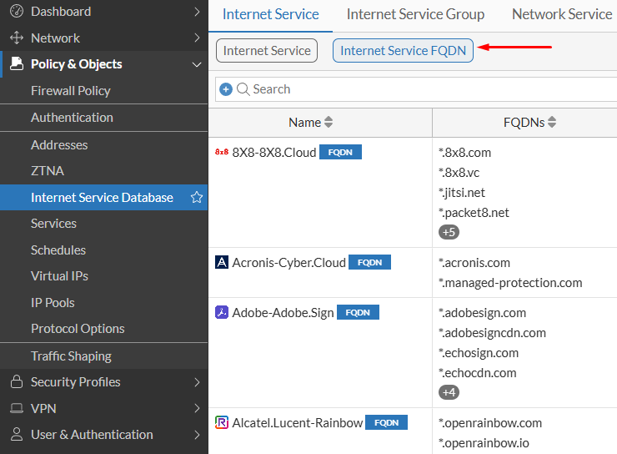Click the Security Profiles lock icon

(17, 381)
